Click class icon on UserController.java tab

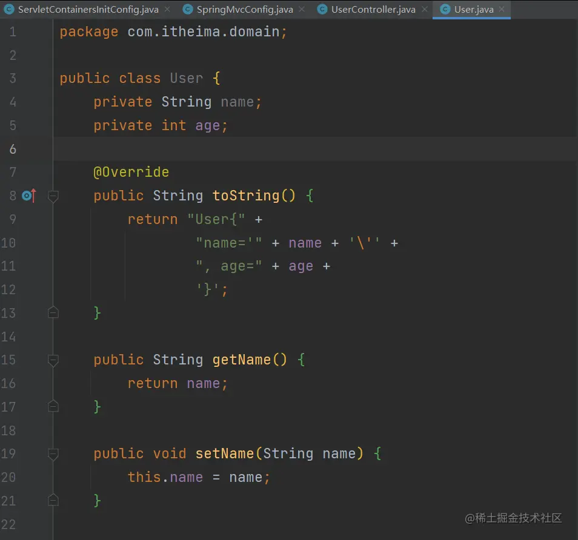322,9
